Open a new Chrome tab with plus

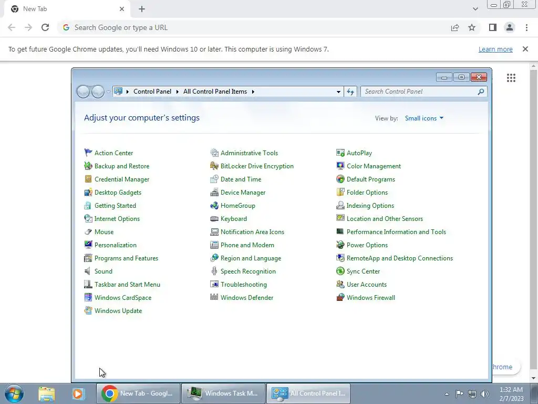142,9
